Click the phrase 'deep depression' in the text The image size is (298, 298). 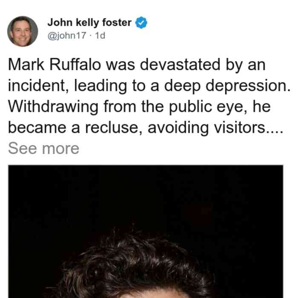(227, 86)
